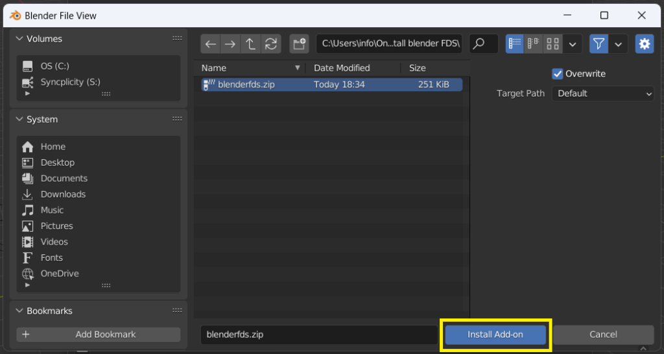Click the Documents stack icon
The image size is (664, 354).
pyautogui.click(x=27, y=179)
